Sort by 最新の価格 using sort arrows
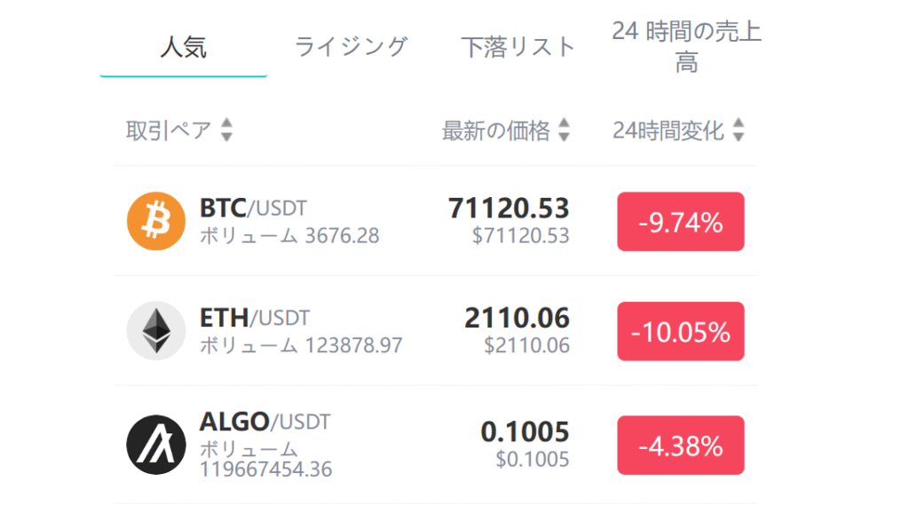Screen dimensions: 909x513 pyautogui.click(x=564, y=131)
